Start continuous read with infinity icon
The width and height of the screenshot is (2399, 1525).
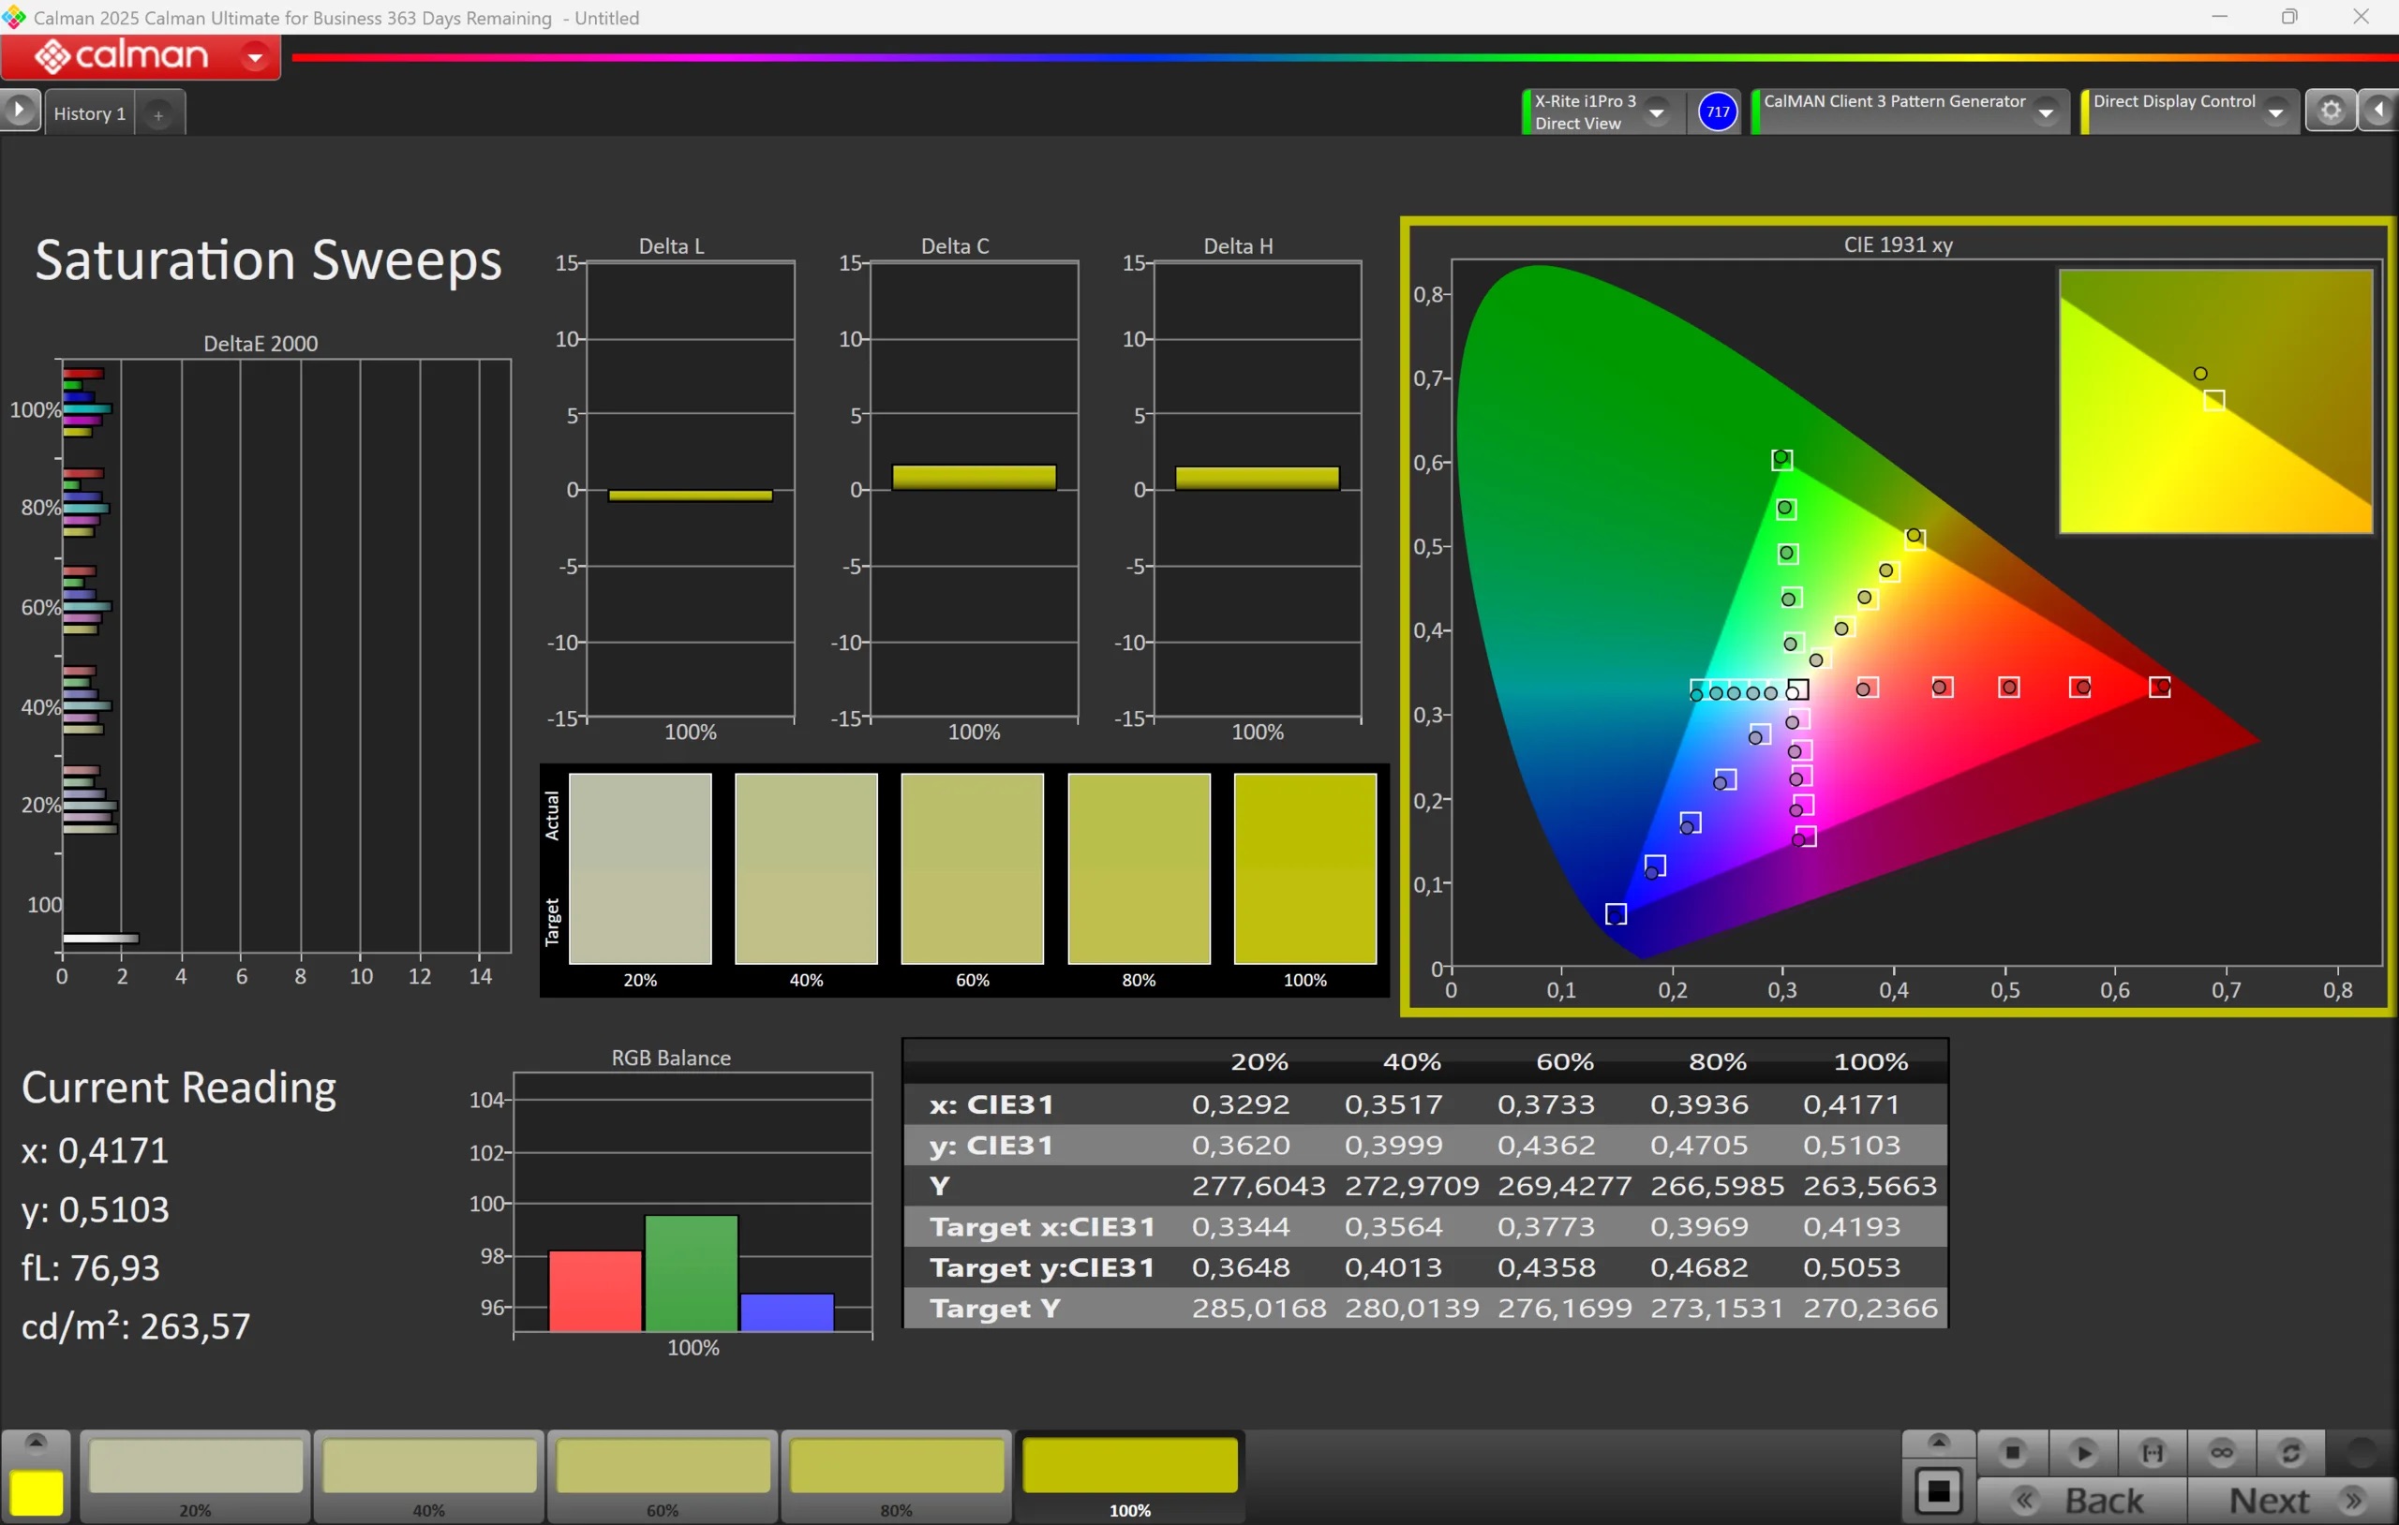[2221, 1453]
